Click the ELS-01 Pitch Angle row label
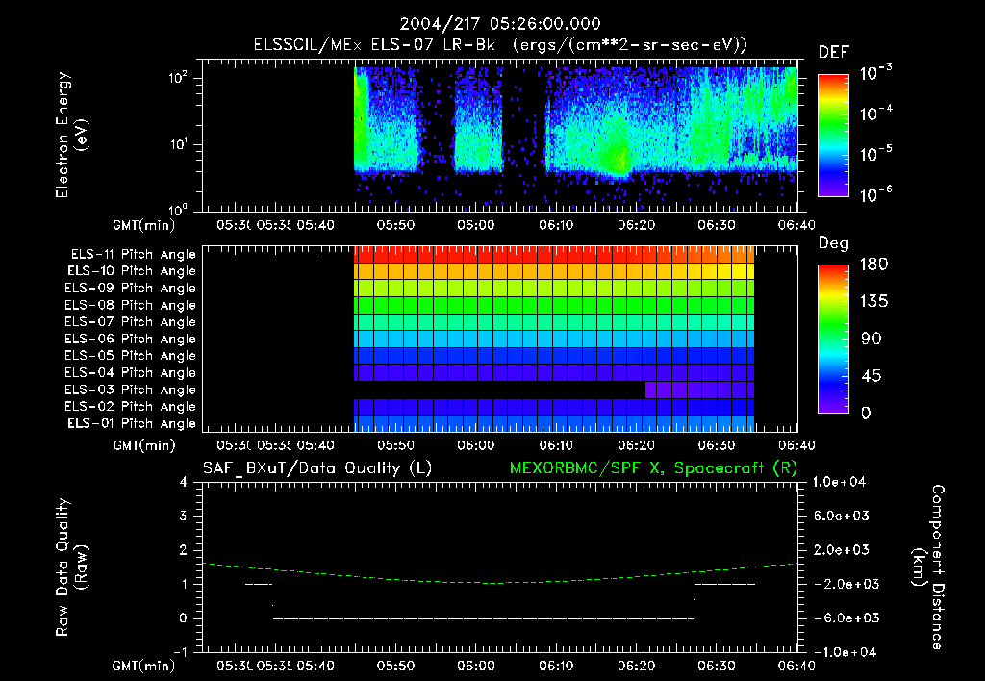The image size is (985, 681). pos(132,423)
